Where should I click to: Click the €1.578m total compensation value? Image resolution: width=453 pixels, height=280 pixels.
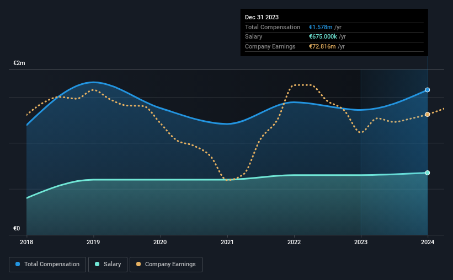(321, 27)
